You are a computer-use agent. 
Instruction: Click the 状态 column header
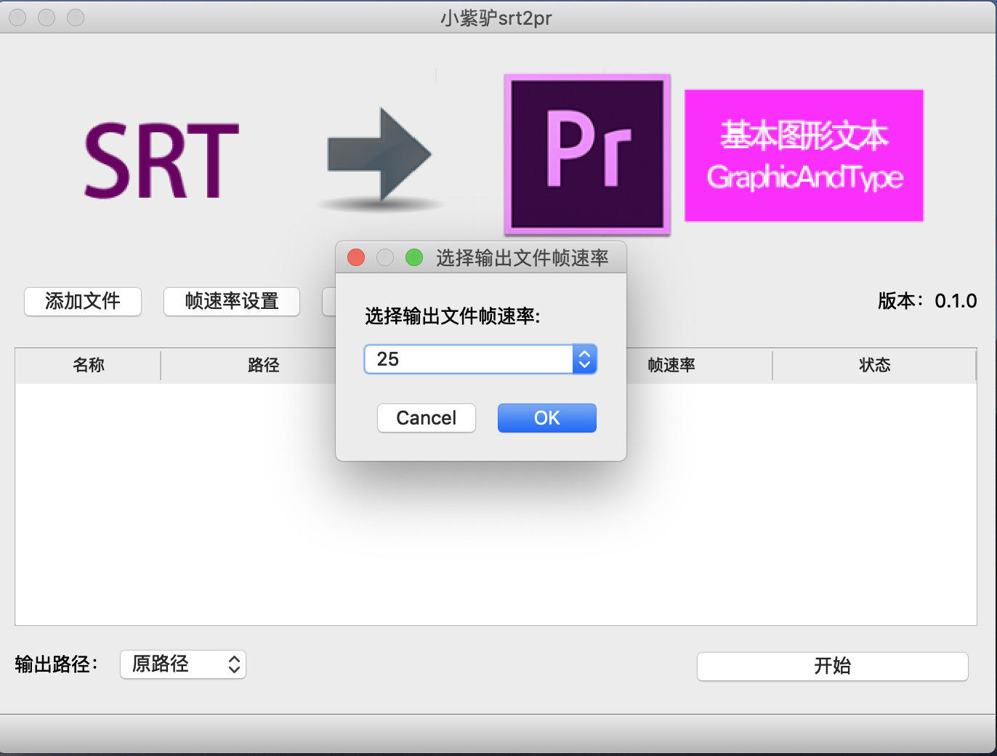874,365
